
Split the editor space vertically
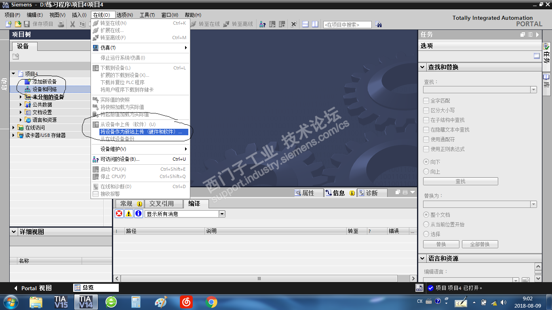tap(315, 24)
